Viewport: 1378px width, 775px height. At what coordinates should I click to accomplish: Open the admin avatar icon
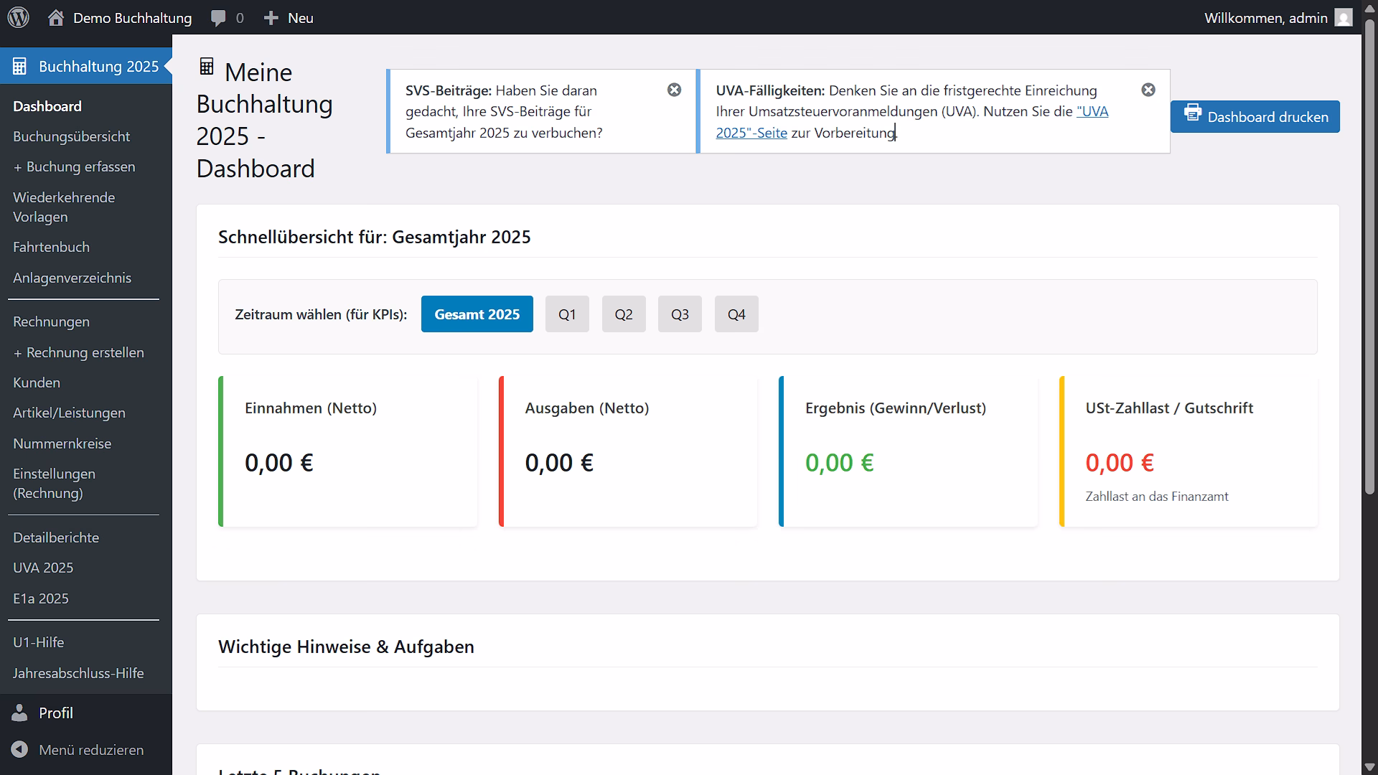pos(1344,18)
